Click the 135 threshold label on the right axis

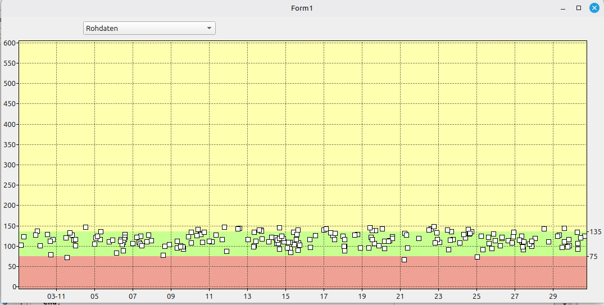click(595, 232)
